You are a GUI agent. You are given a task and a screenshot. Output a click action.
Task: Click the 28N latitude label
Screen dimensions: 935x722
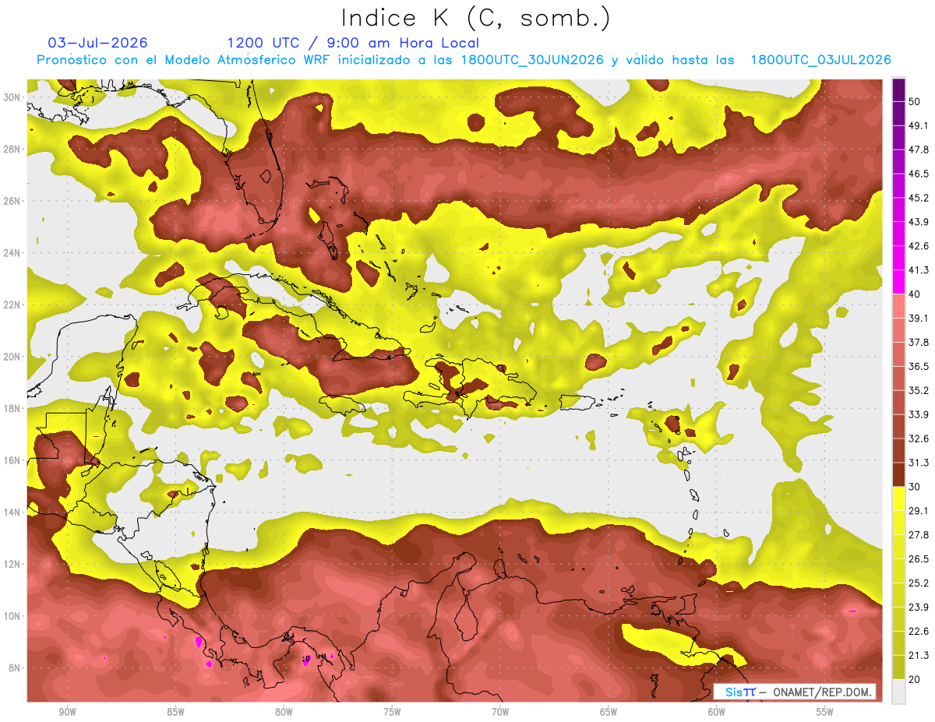click(x=11, y=149)
